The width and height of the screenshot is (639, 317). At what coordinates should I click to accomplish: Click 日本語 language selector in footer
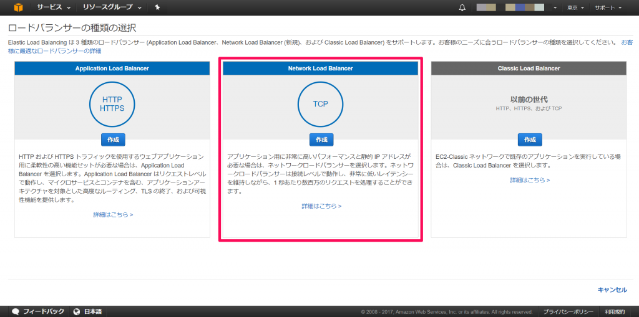(93, 312)
